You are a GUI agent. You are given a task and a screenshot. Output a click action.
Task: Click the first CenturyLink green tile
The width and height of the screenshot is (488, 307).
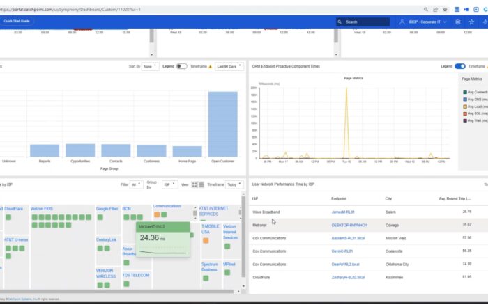(x=100, y=249)
